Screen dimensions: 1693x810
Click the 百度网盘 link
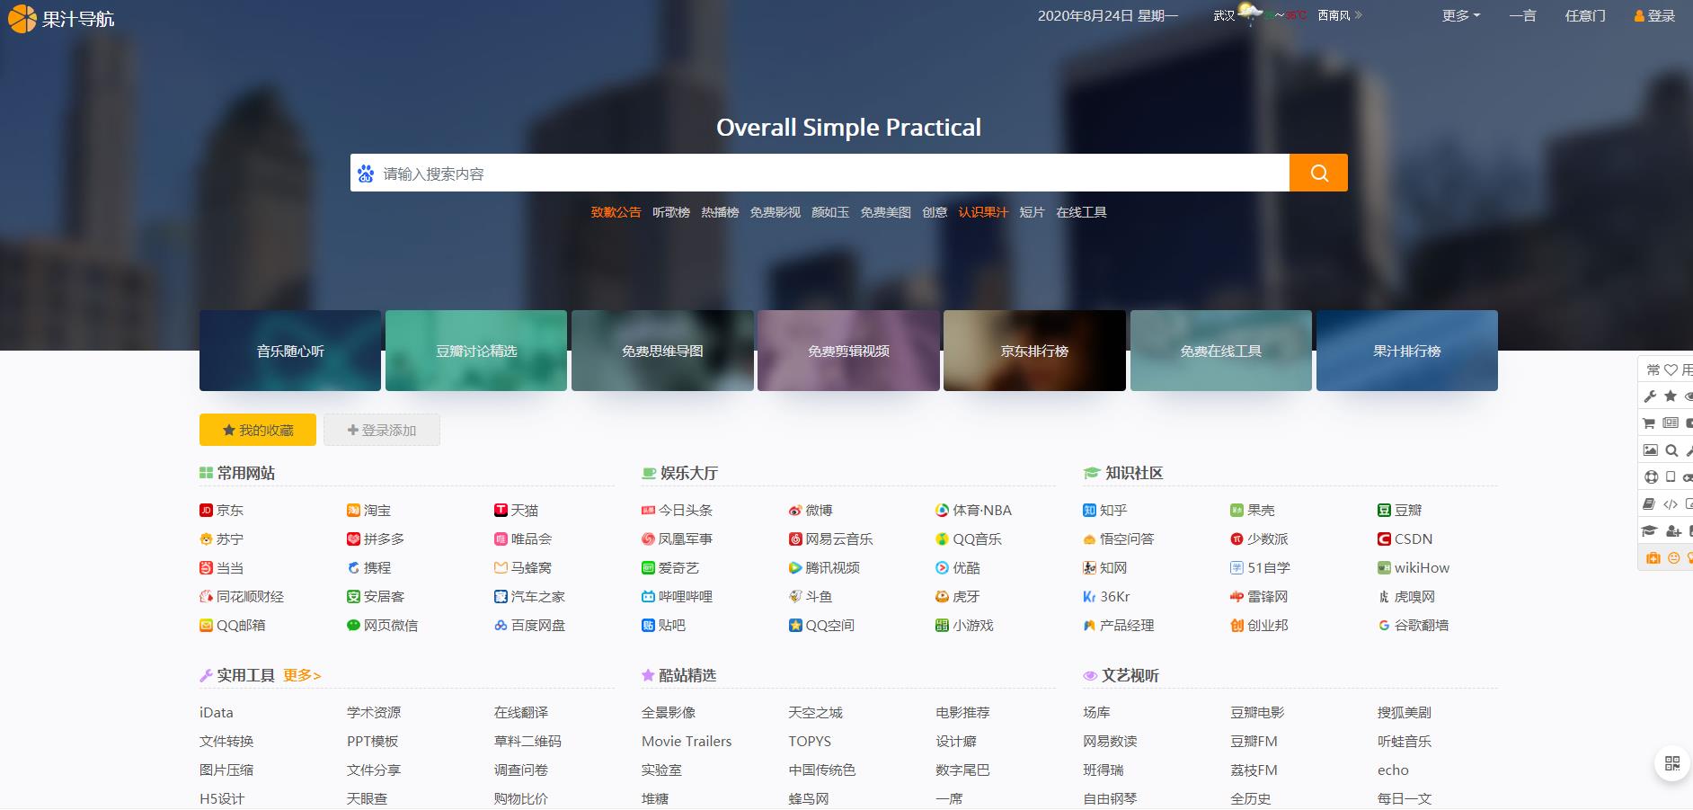click(x=529, y=625)
